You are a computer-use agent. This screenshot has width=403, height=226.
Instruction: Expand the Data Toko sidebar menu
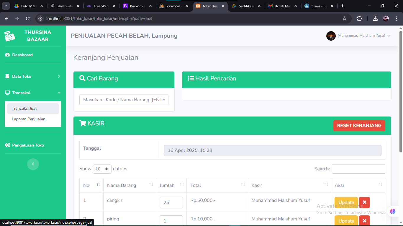click(x=33, y=76)
